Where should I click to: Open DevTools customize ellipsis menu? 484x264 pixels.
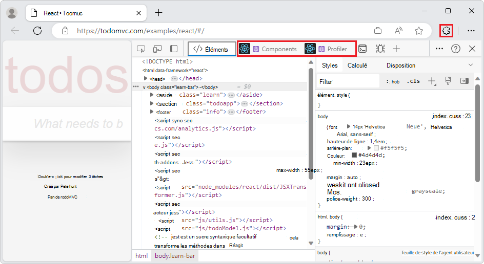click(439, 49)
